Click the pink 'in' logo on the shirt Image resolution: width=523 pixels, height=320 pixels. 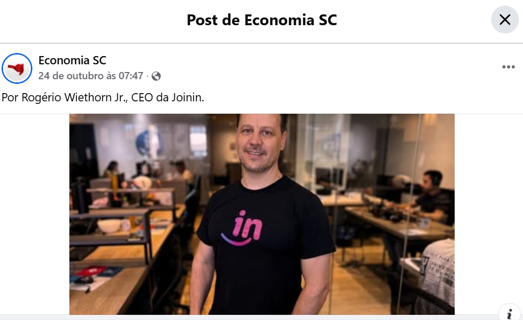pos(242,228)
